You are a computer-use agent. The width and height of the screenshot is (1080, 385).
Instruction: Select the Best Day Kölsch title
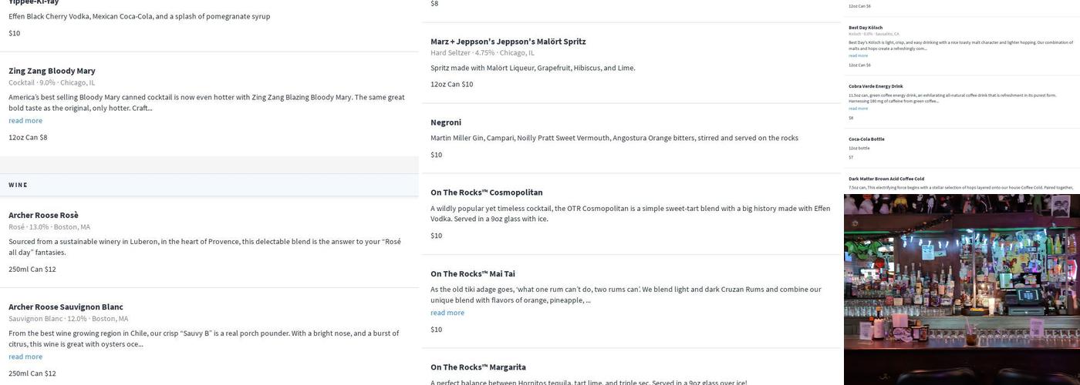coord(866,28)
